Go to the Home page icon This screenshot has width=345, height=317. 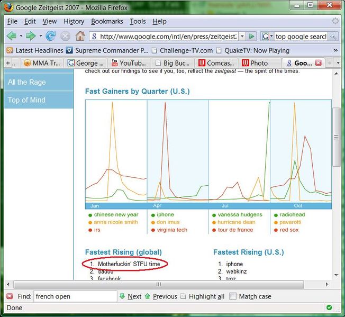80,36
